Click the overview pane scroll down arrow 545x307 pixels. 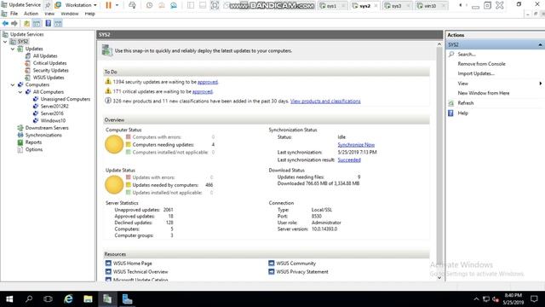point(439,278)
